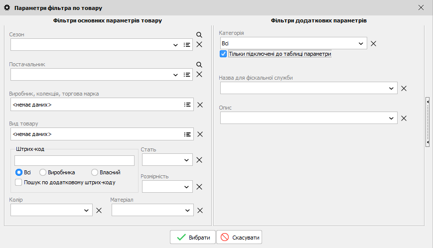The height and width of the screenshot is (248, 433).
Task: Open list selector icon in Сезон field
Action: click(187, 45)
